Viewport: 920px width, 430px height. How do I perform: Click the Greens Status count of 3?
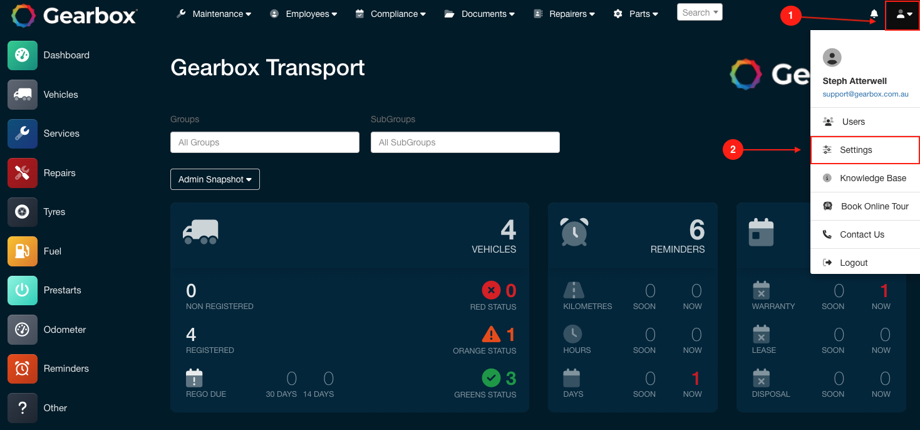coord(511,378)
